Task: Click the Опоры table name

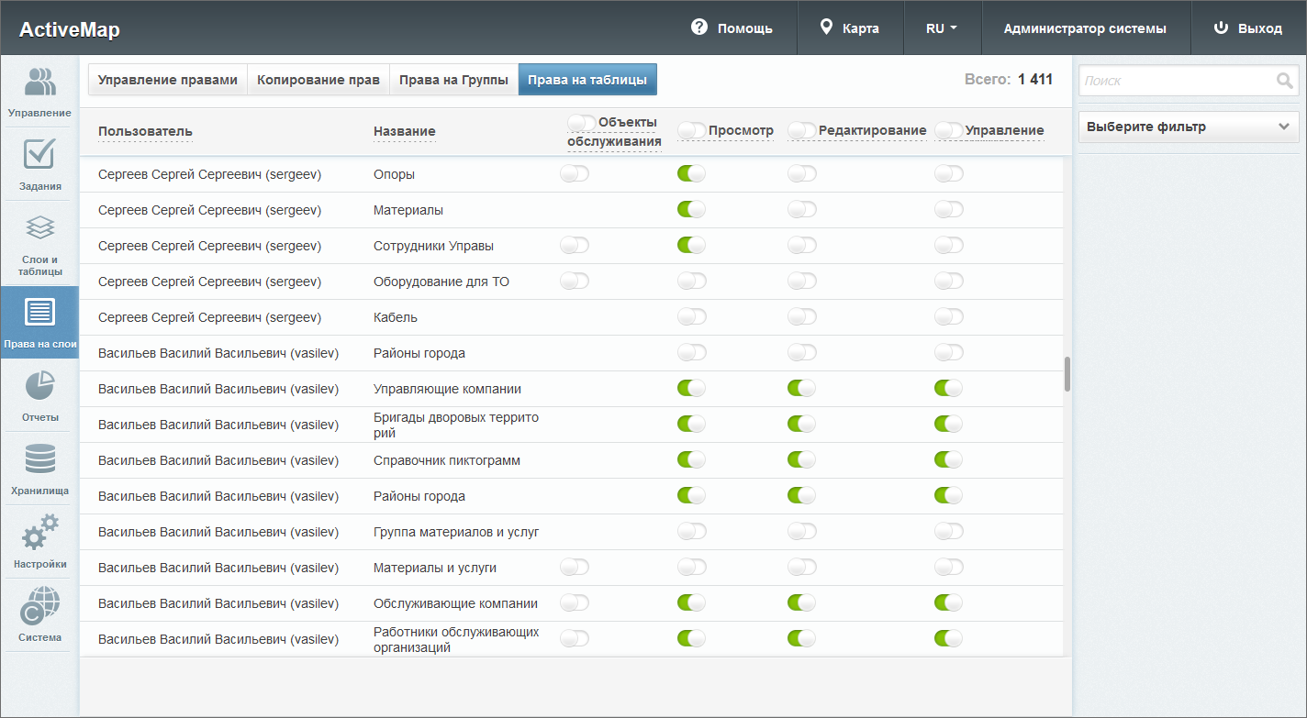Action: coord(395,174)
